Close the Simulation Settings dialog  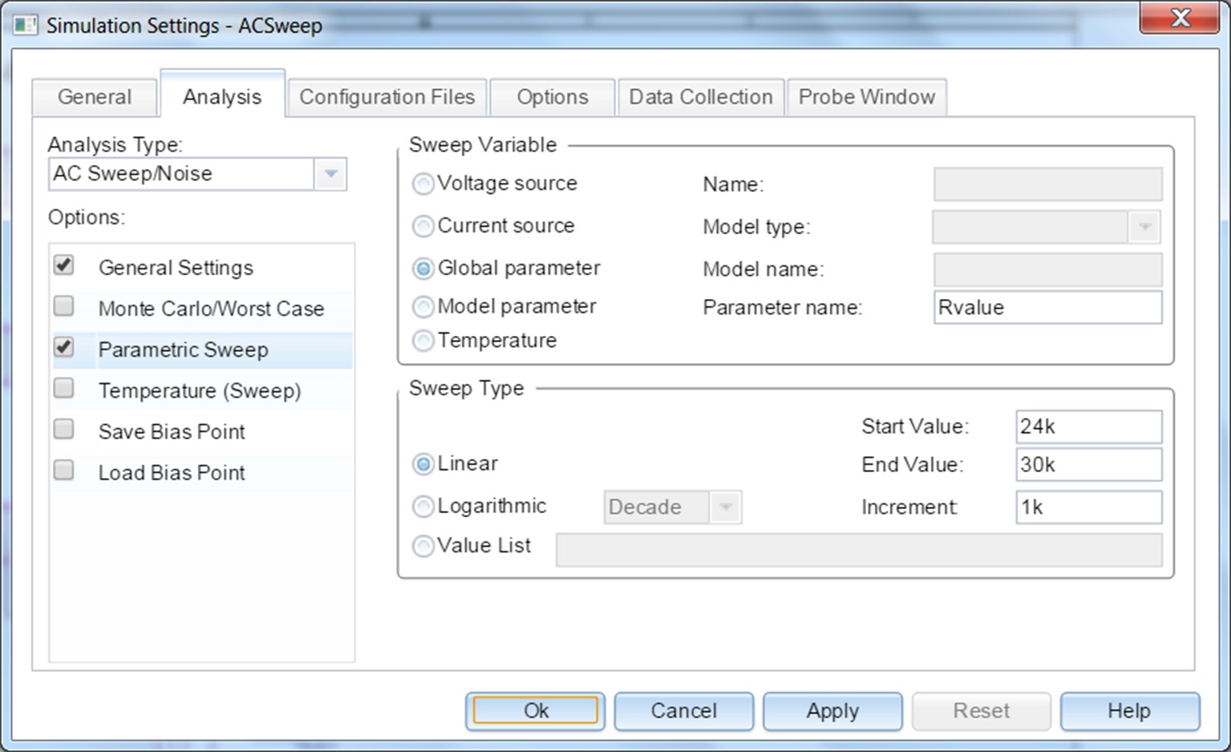1179,18
